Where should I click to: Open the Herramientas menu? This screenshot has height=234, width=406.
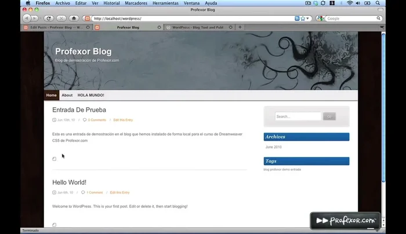pos(165,3)
